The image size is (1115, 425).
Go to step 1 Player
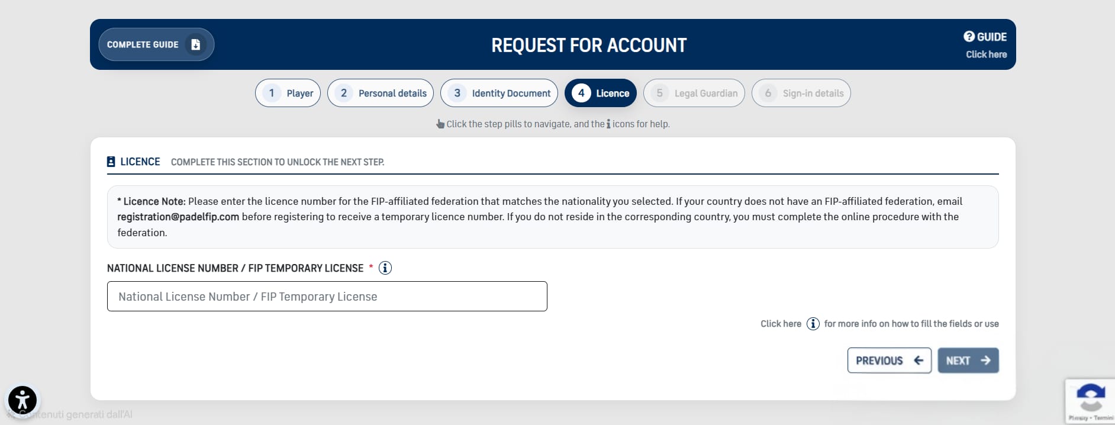[288, 93]
